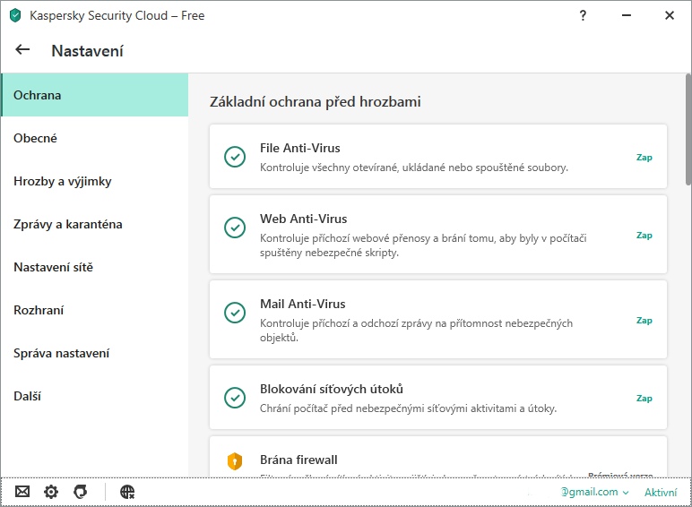Click the orange Brána firewall shield icon
Image resolution: width=692 pixels, height=507 pixels.
234,461
